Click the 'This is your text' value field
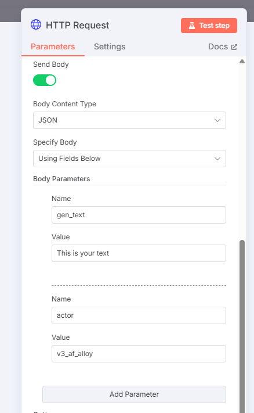 (x=139, y=253)
